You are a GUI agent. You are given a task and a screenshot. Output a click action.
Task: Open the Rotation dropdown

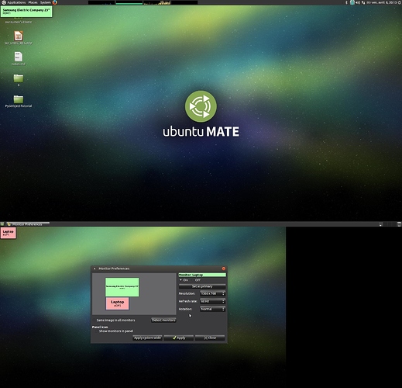212,309
